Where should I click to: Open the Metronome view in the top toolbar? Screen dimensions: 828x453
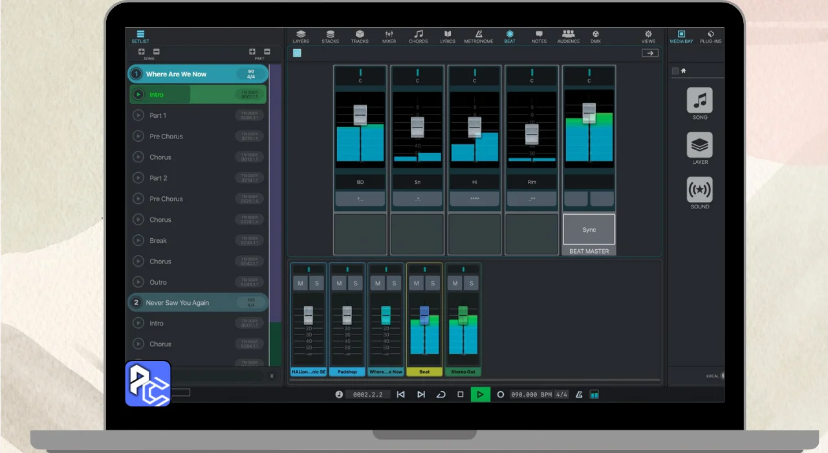coord(478,36)
